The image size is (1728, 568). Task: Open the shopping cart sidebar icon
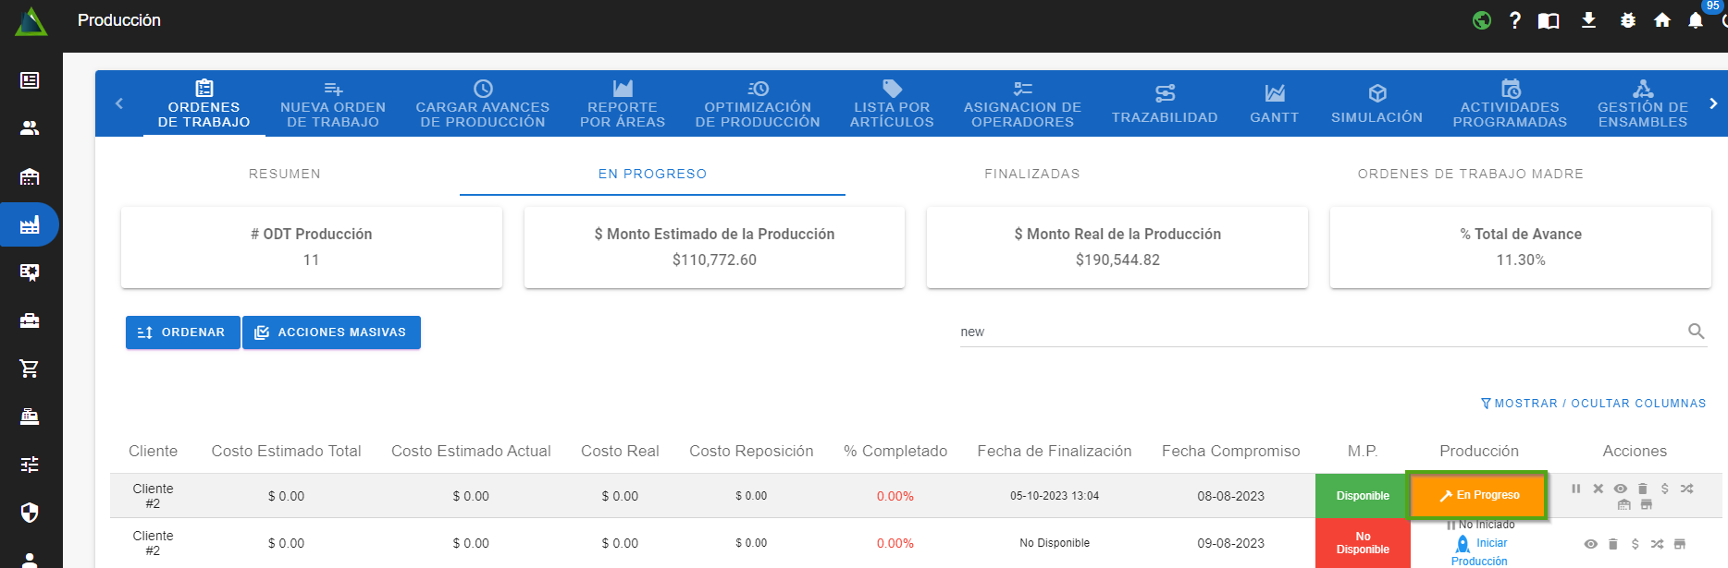(30, 369)
